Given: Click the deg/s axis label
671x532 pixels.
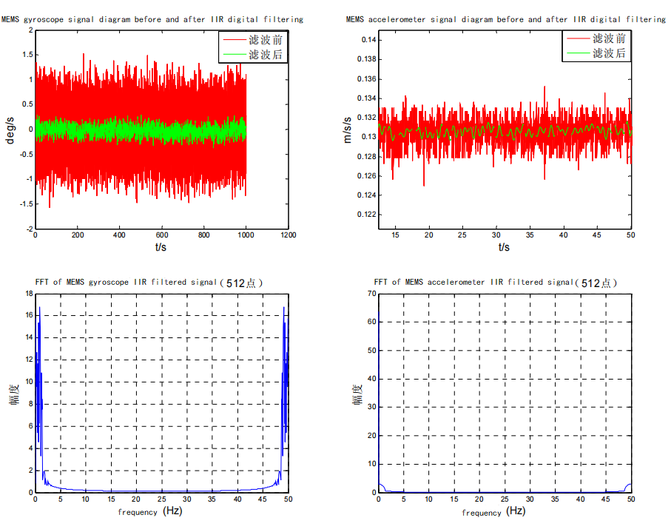Looking at the screenshot, I should click(10, 130).
